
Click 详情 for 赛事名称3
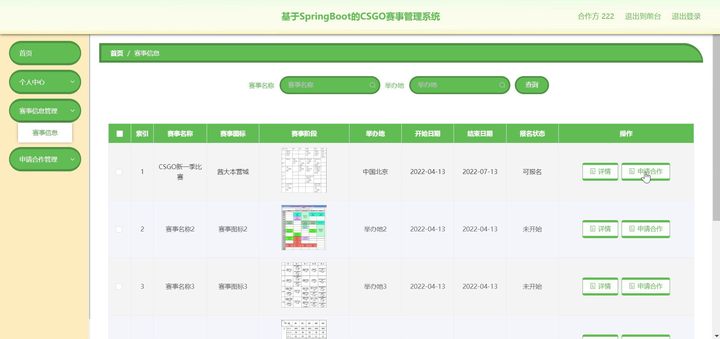pyautogui.click(x=600, y=286)
